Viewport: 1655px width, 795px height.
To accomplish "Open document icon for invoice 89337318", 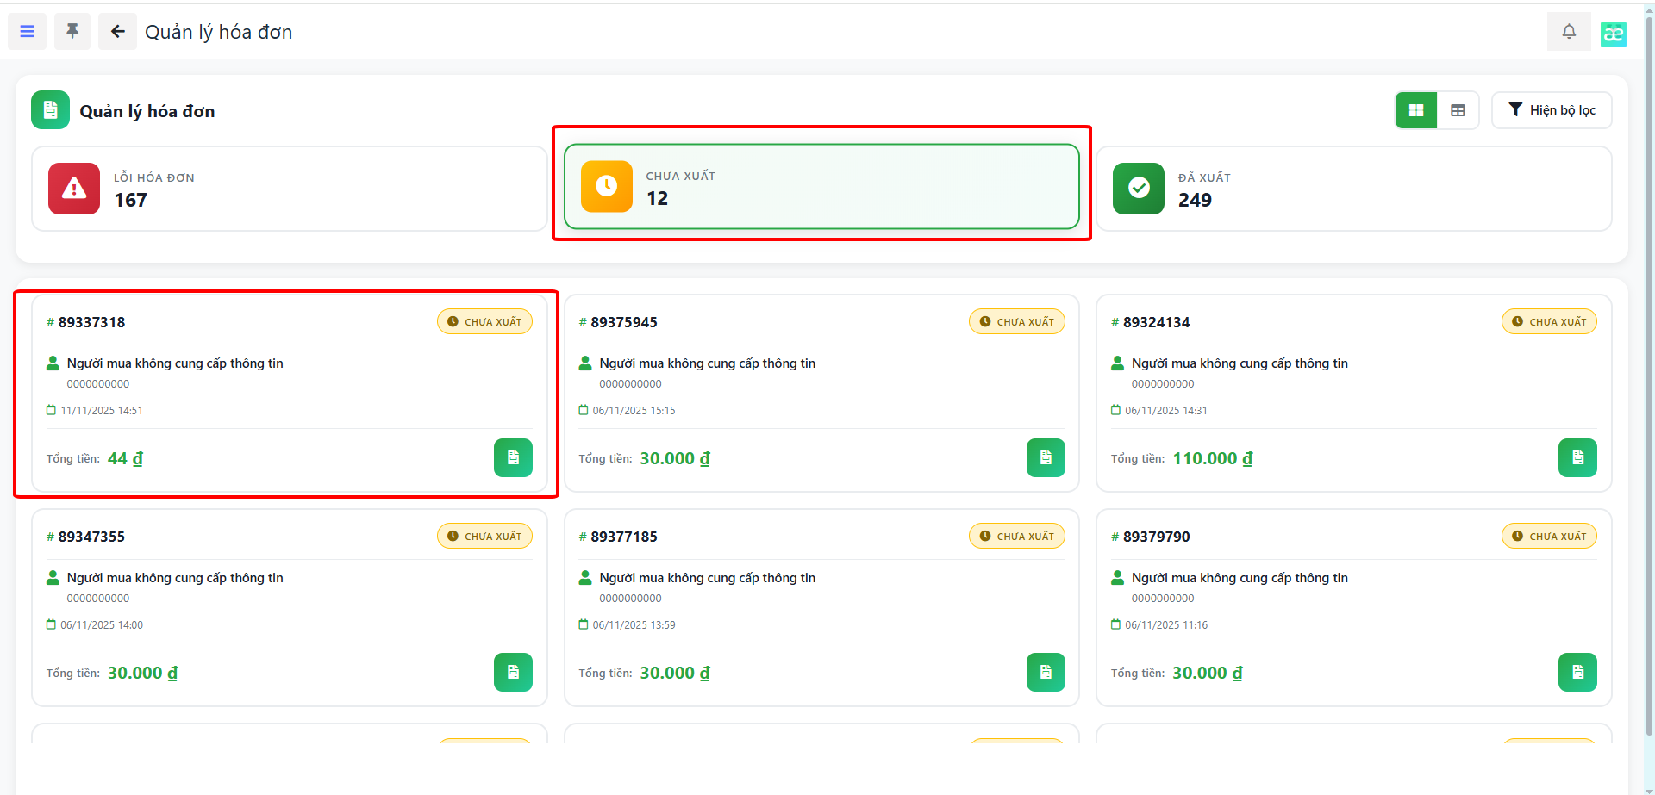I will pyautogui.click(x=513, y=457).
